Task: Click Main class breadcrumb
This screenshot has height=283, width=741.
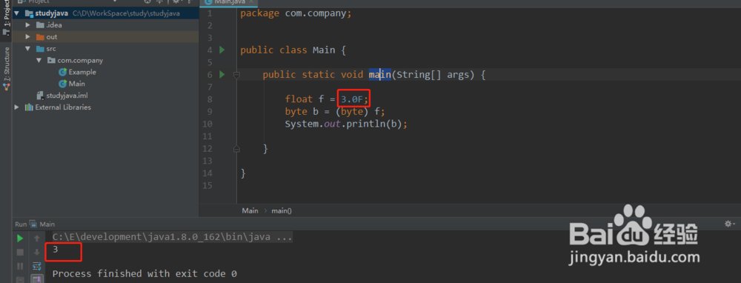Action: coord(250,210)
